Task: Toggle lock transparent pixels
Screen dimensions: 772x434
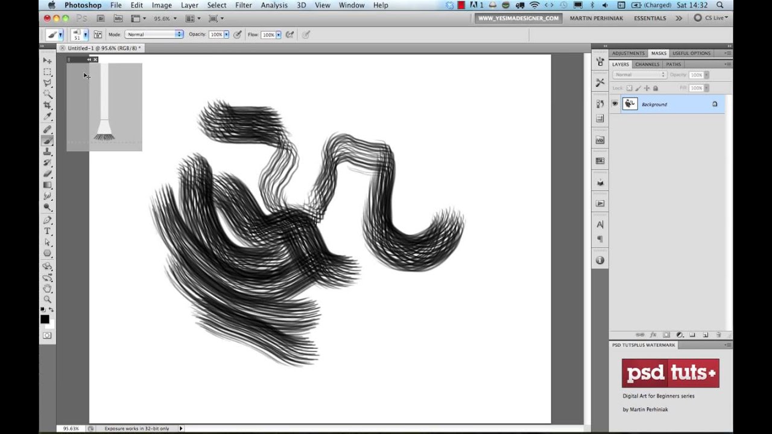Action: [630, 88]
